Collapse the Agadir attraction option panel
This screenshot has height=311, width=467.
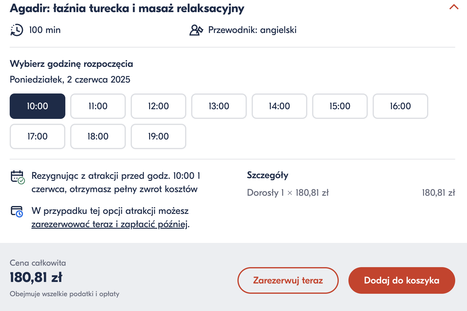point(454,7)
